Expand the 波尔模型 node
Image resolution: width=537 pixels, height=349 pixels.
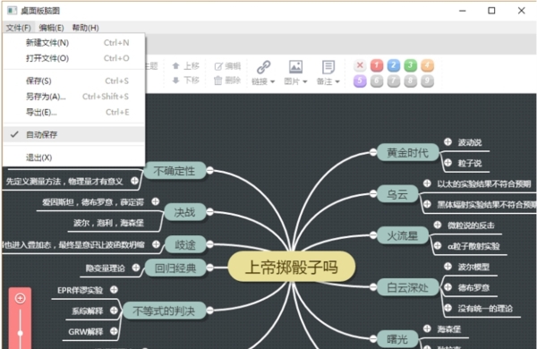click(x=447, y=266)
